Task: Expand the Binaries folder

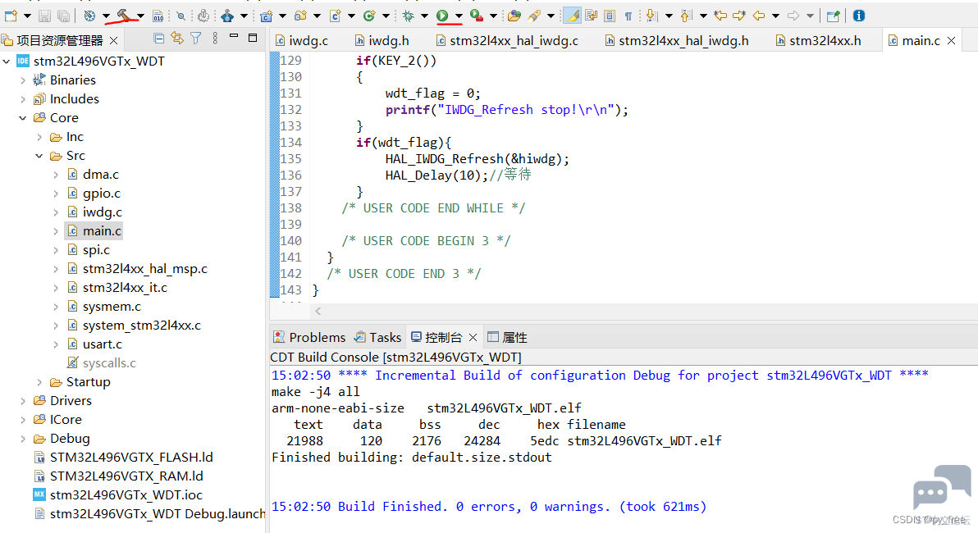Action: point(23,80)
